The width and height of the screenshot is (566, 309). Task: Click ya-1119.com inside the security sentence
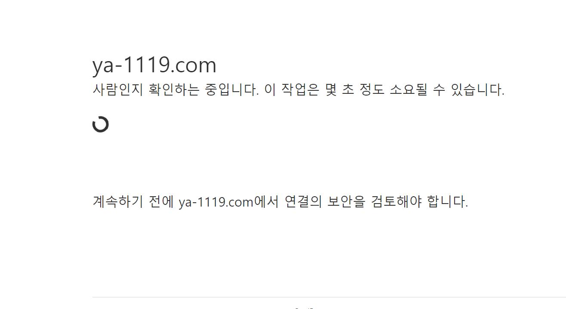click(216, 201)
